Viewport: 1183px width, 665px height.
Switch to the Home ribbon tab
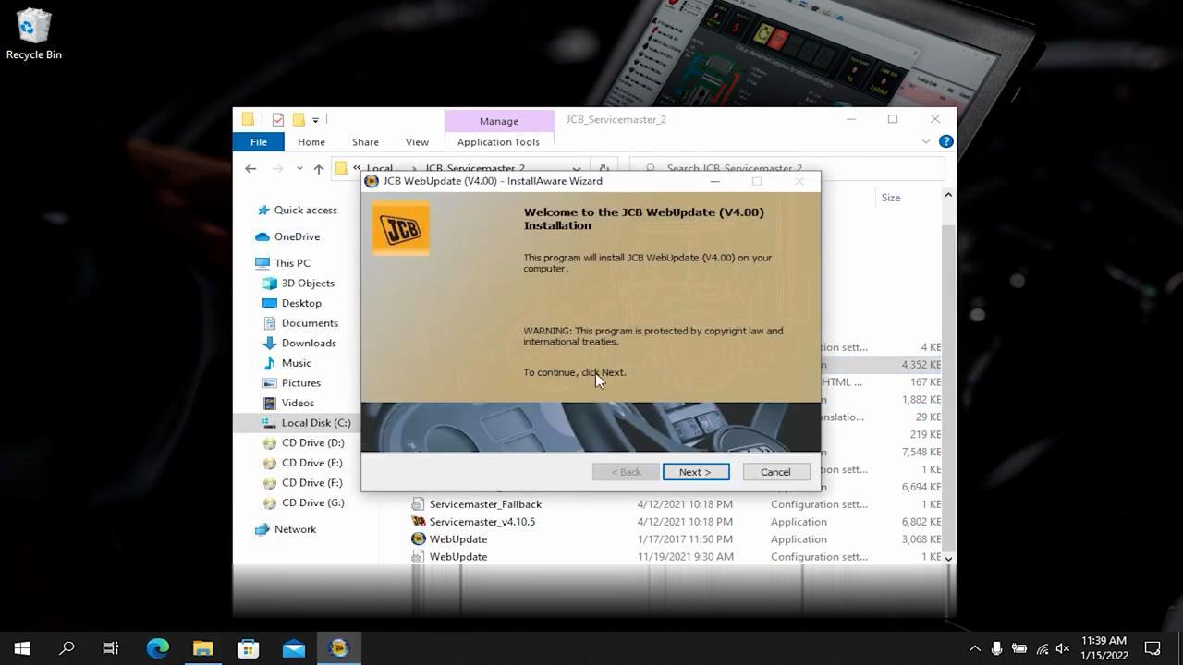click(x=311, y=142)
